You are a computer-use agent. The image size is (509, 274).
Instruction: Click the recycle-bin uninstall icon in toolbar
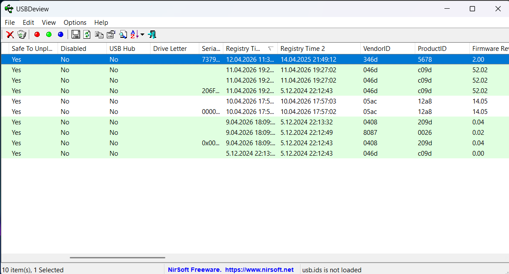(x=22, y=34)
